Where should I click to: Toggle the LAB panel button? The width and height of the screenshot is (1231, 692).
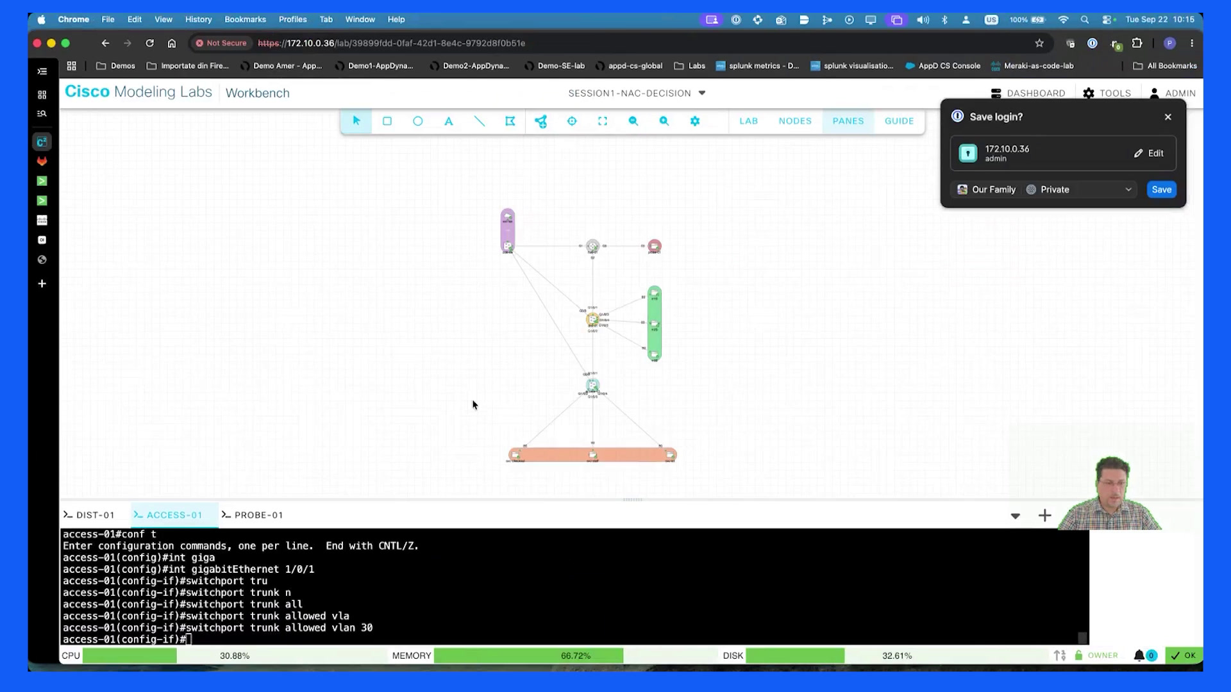pyautogui.click(x=748, y=121)
